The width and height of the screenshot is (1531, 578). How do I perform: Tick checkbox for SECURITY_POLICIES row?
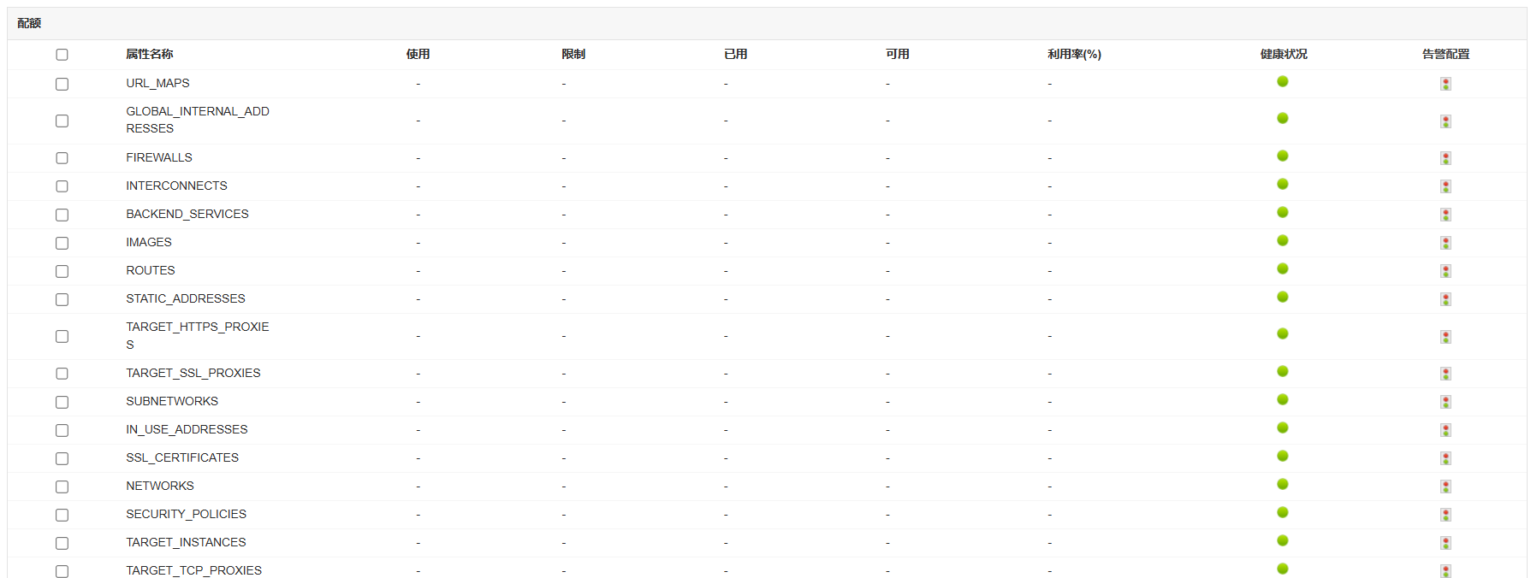pyautogui.click(x=62, y=515)
